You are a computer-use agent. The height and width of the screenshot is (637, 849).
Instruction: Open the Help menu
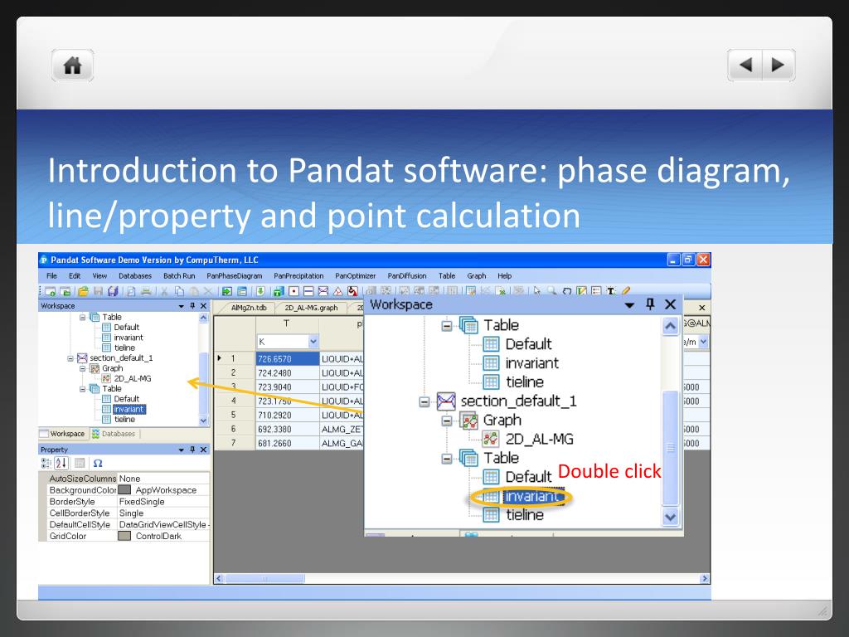[x=505, y=275]
